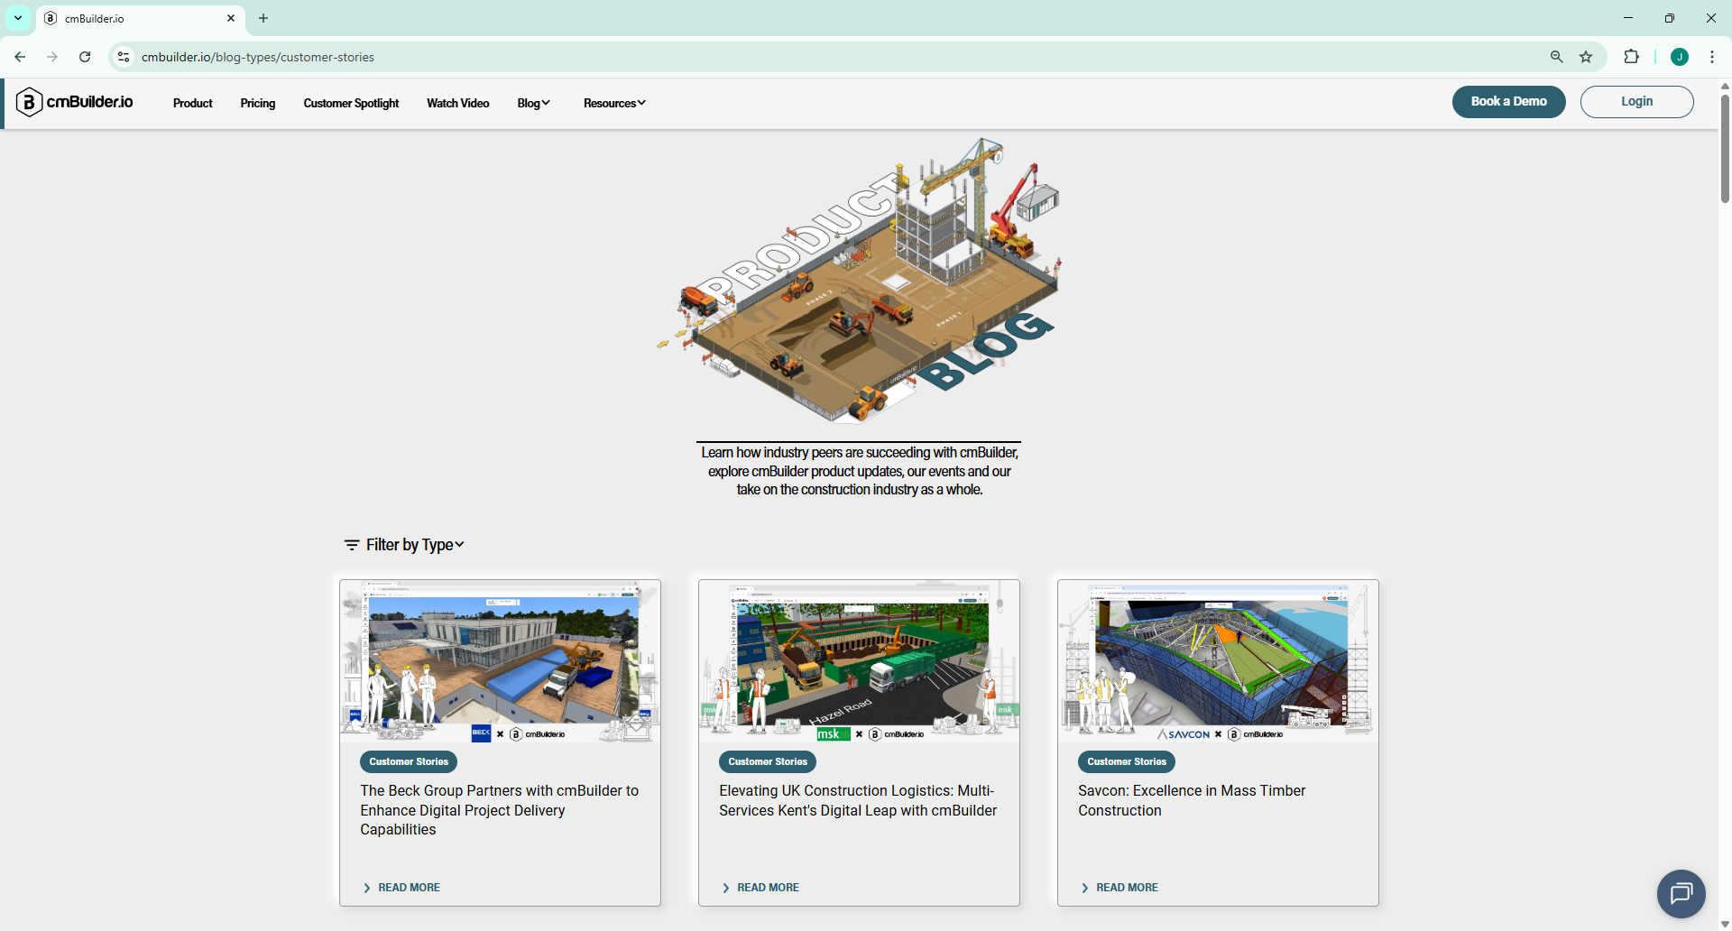Minimize the browser window
The height and width of the screenshot is (931, 1732).
pyautogui.click(x=1628, y=18)
